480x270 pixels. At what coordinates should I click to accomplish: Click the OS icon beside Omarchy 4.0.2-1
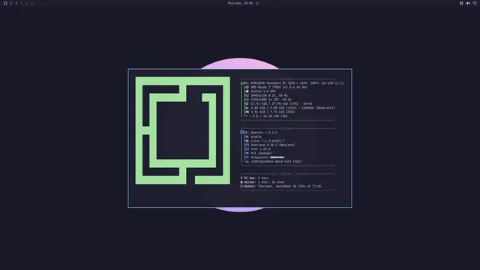click(x=241, y=132)
